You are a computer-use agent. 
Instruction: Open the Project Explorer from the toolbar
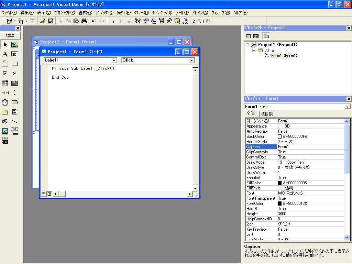[x=138, y=21]
